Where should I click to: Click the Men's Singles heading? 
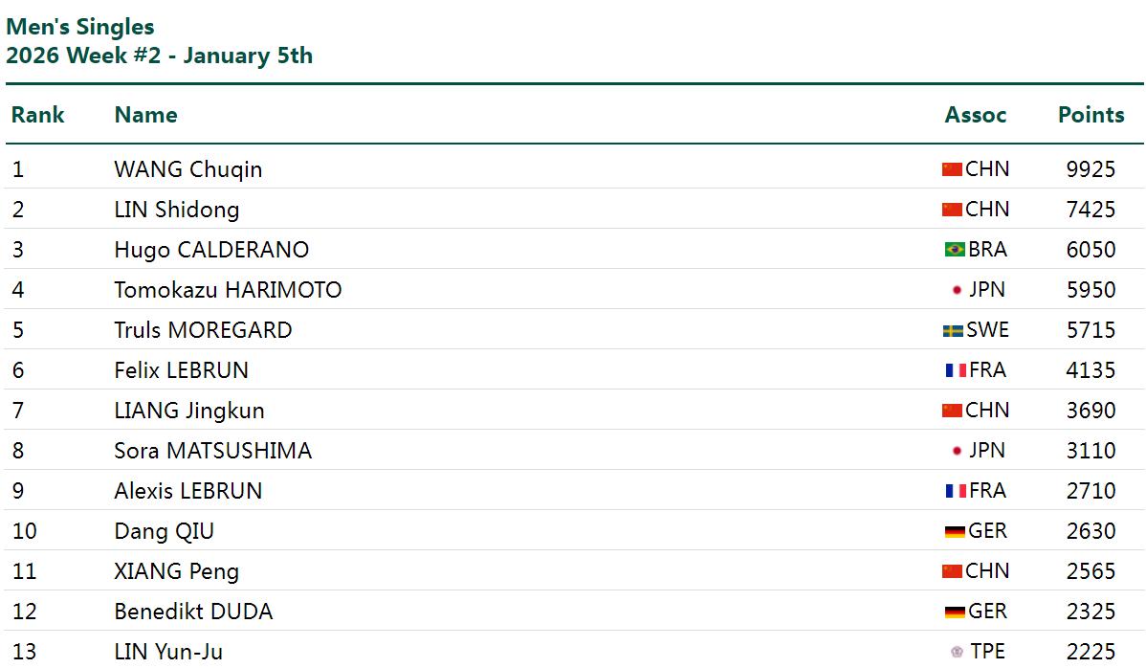[x=80, y=27]
